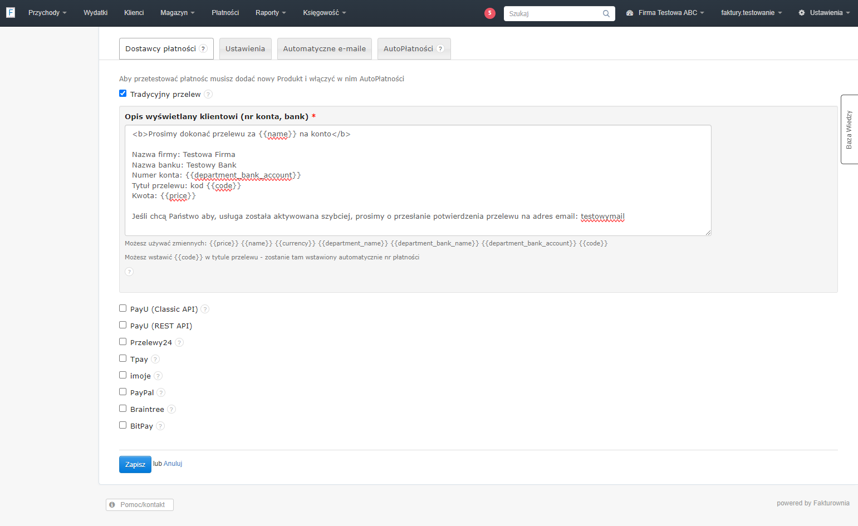
Task: Open help icon on AutoPłatności tab
Action: (440, 48)
